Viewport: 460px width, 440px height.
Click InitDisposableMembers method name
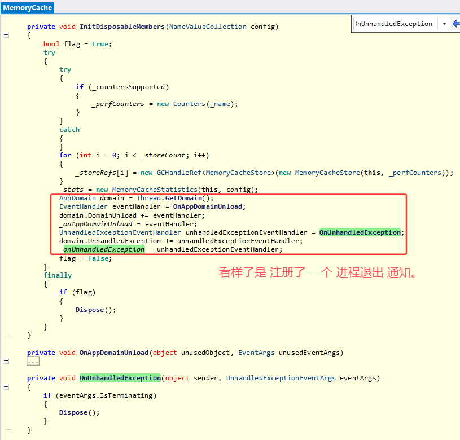pos(122,27)
